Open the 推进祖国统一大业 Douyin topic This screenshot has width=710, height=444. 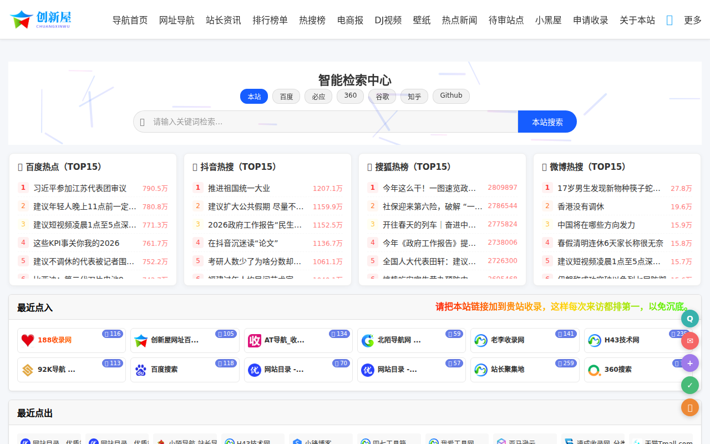[x=239, y=188]
